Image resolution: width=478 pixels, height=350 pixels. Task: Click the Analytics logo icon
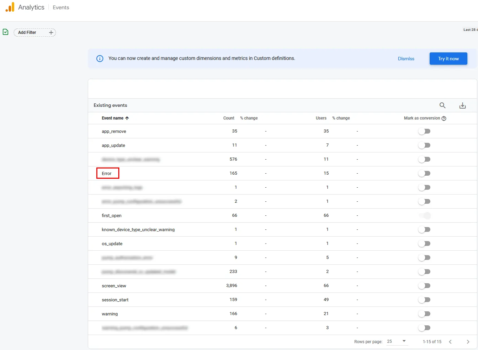coord(10,7)
